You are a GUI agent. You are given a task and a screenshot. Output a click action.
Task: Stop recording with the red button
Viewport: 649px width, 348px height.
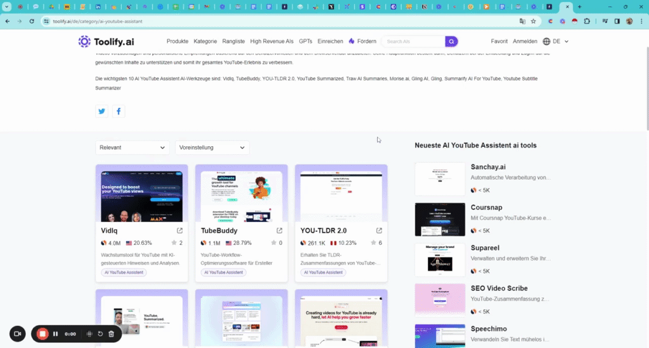(x=42, y=333)
